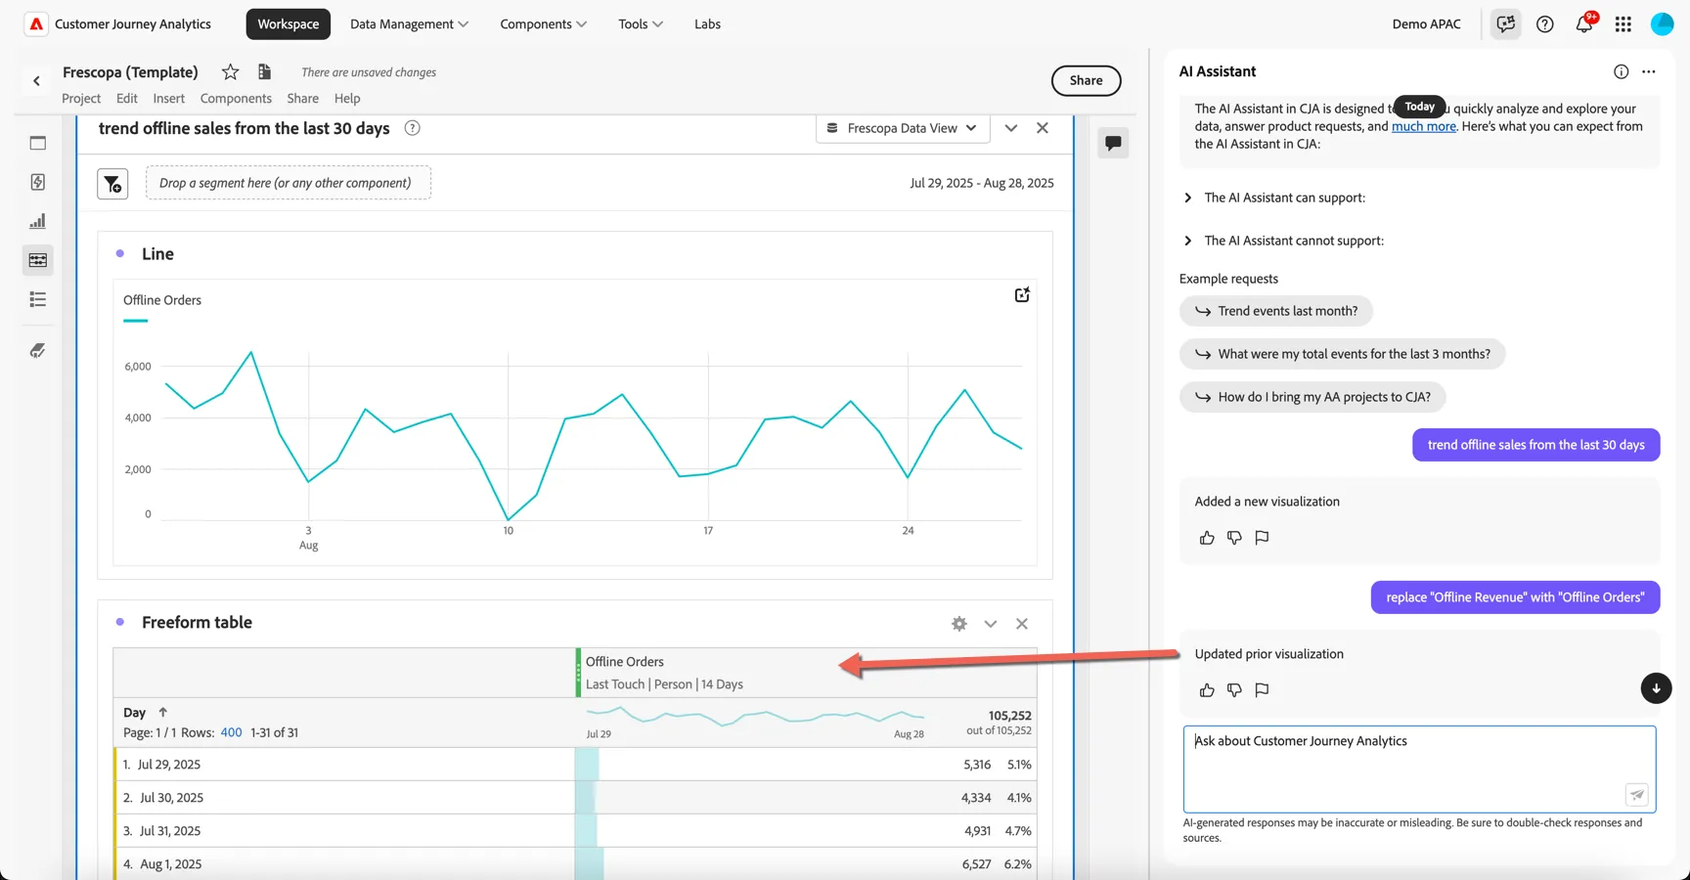Click the Ask about Customer Journey Analytics field
1690x880 pixels.
1419,769
